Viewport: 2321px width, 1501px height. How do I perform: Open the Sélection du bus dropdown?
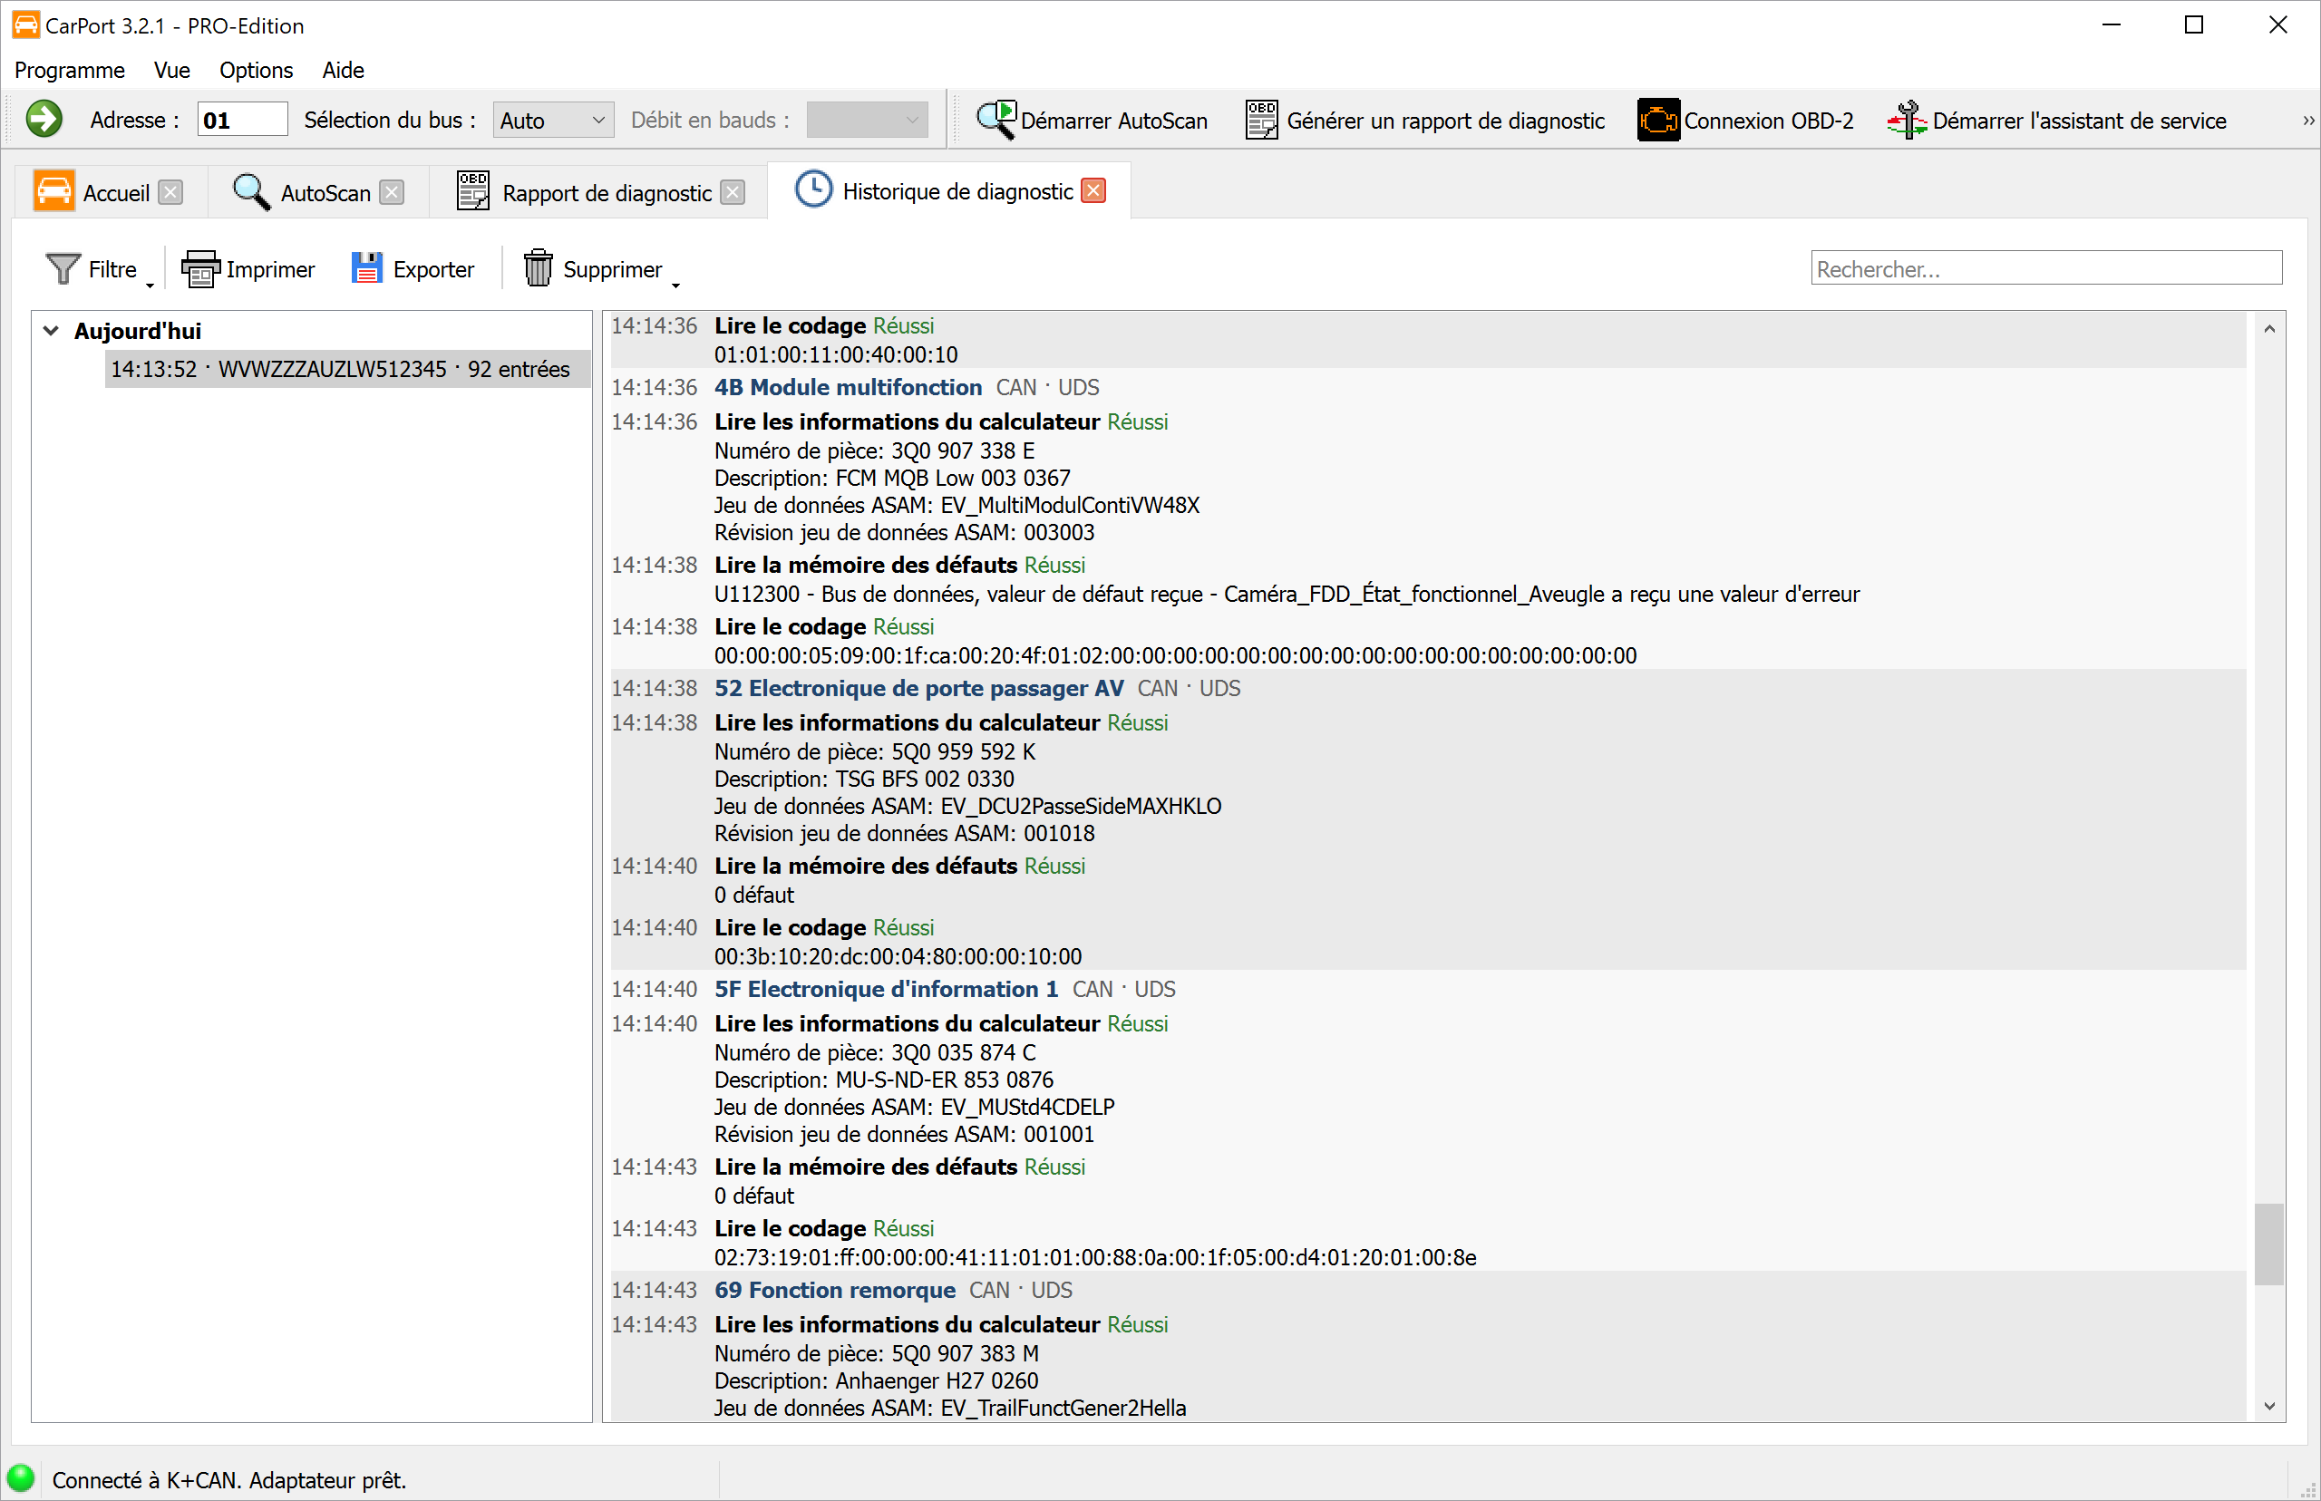554,120
